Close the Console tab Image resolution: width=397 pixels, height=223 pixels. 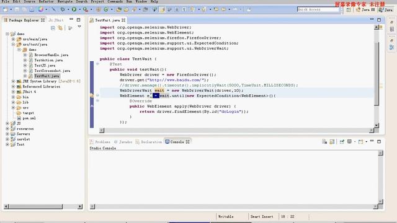coord(188,142)
